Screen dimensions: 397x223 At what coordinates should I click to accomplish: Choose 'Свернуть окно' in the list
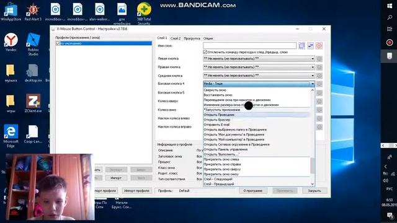256,90
